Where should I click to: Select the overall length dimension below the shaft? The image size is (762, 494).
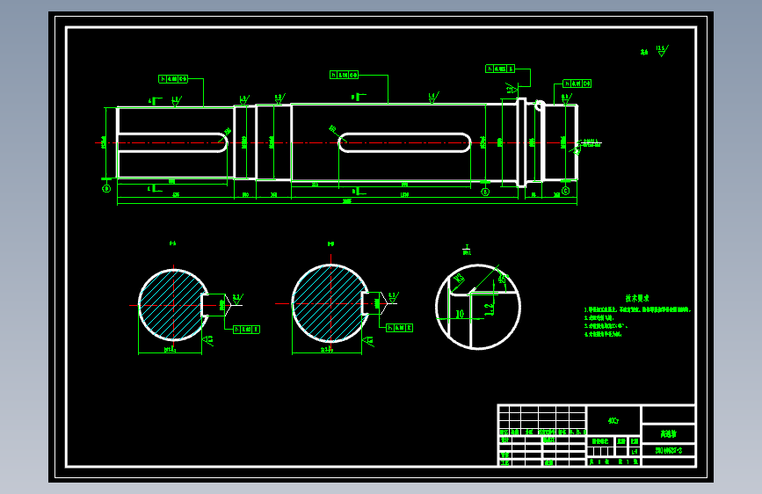[x=347, y=200]
